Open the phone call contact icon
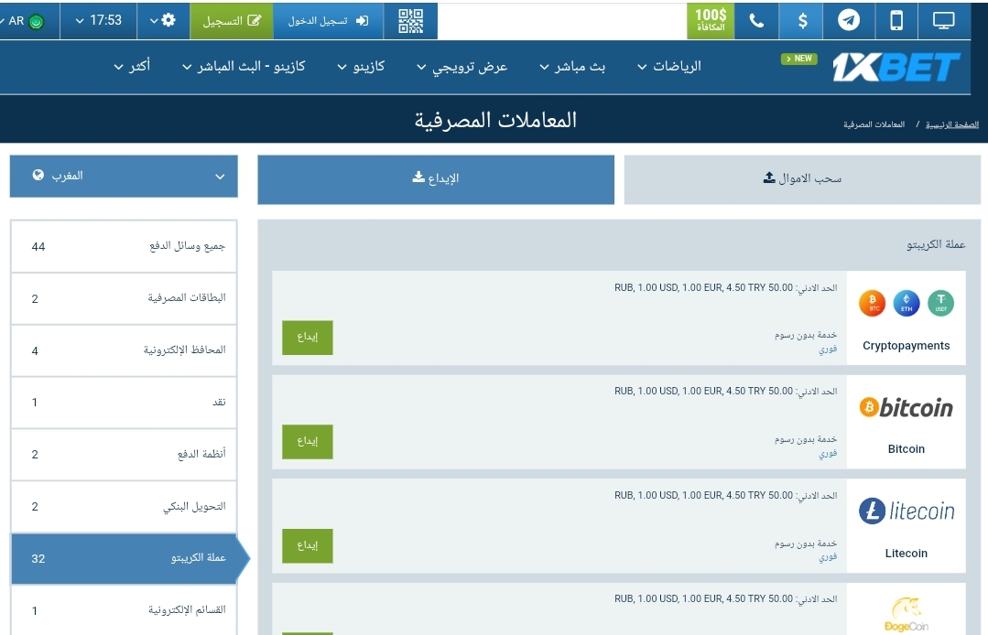This screenshot has height=635, width=988. point(756,21)
